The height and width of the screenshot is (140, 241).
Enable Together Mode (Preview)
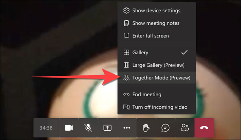click(161, 78)
